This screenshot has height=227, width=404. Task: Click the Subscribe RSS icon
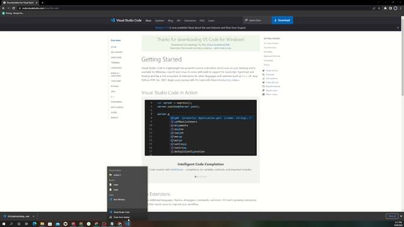(263, 74)
